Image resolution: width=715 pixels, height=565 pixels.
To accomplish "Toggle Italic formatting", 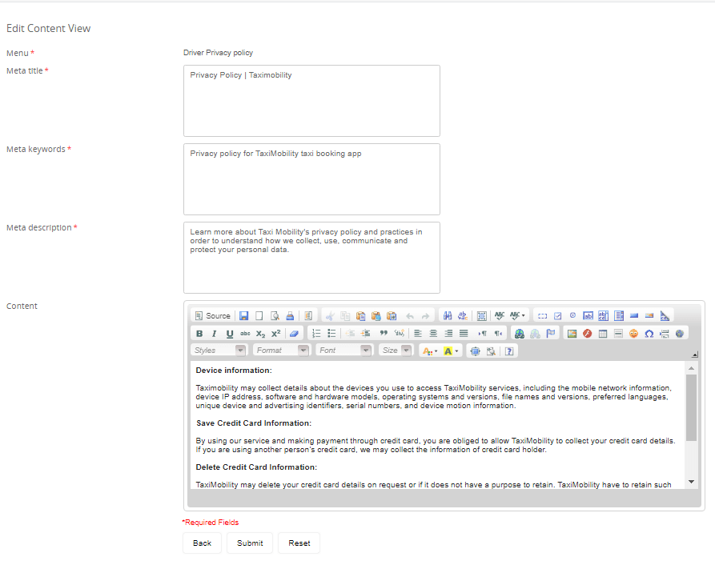I will (215, 334).
